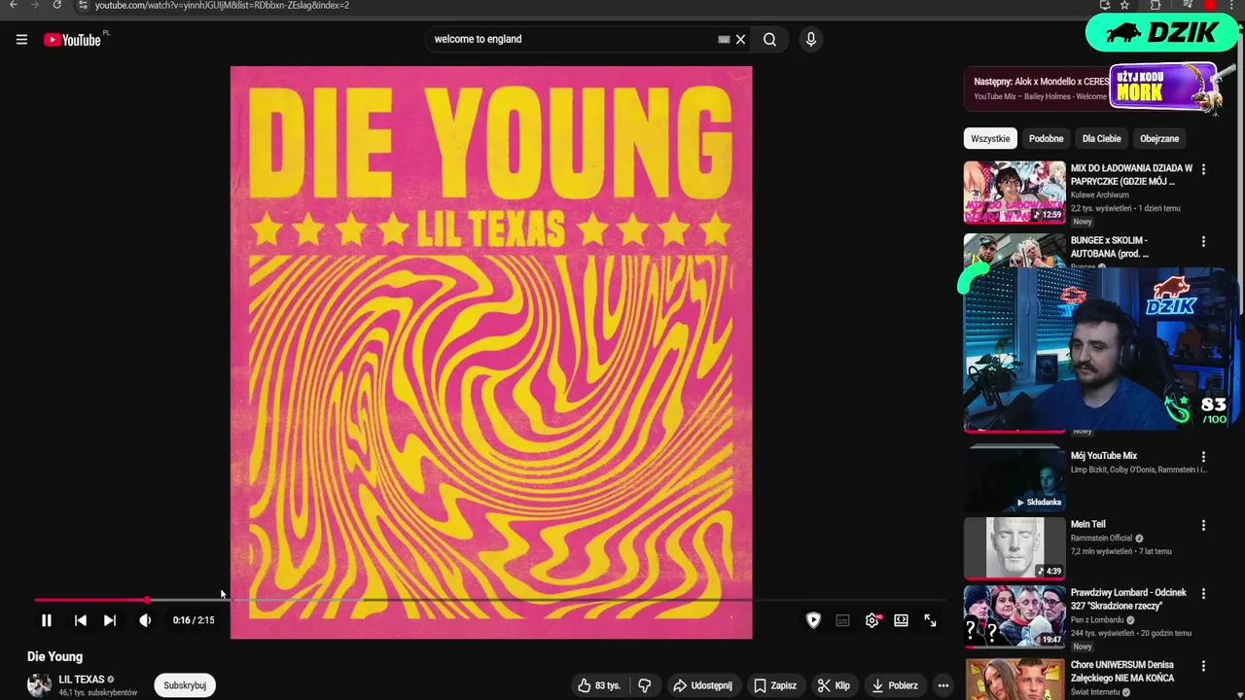Viewport: 1245px width, 700px height.
Task: Open more actions ellipsis under video
Action: point(943,685)
